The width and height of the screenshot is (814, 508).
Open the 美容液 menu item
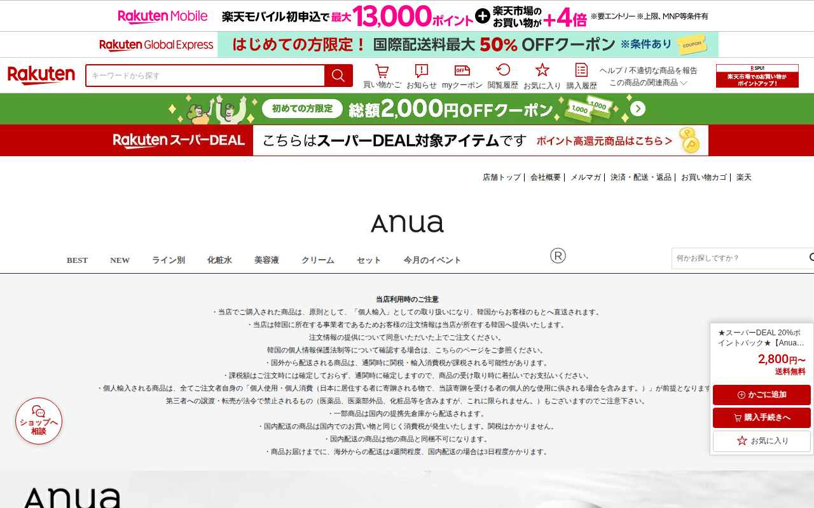click(x=266, y=260)
